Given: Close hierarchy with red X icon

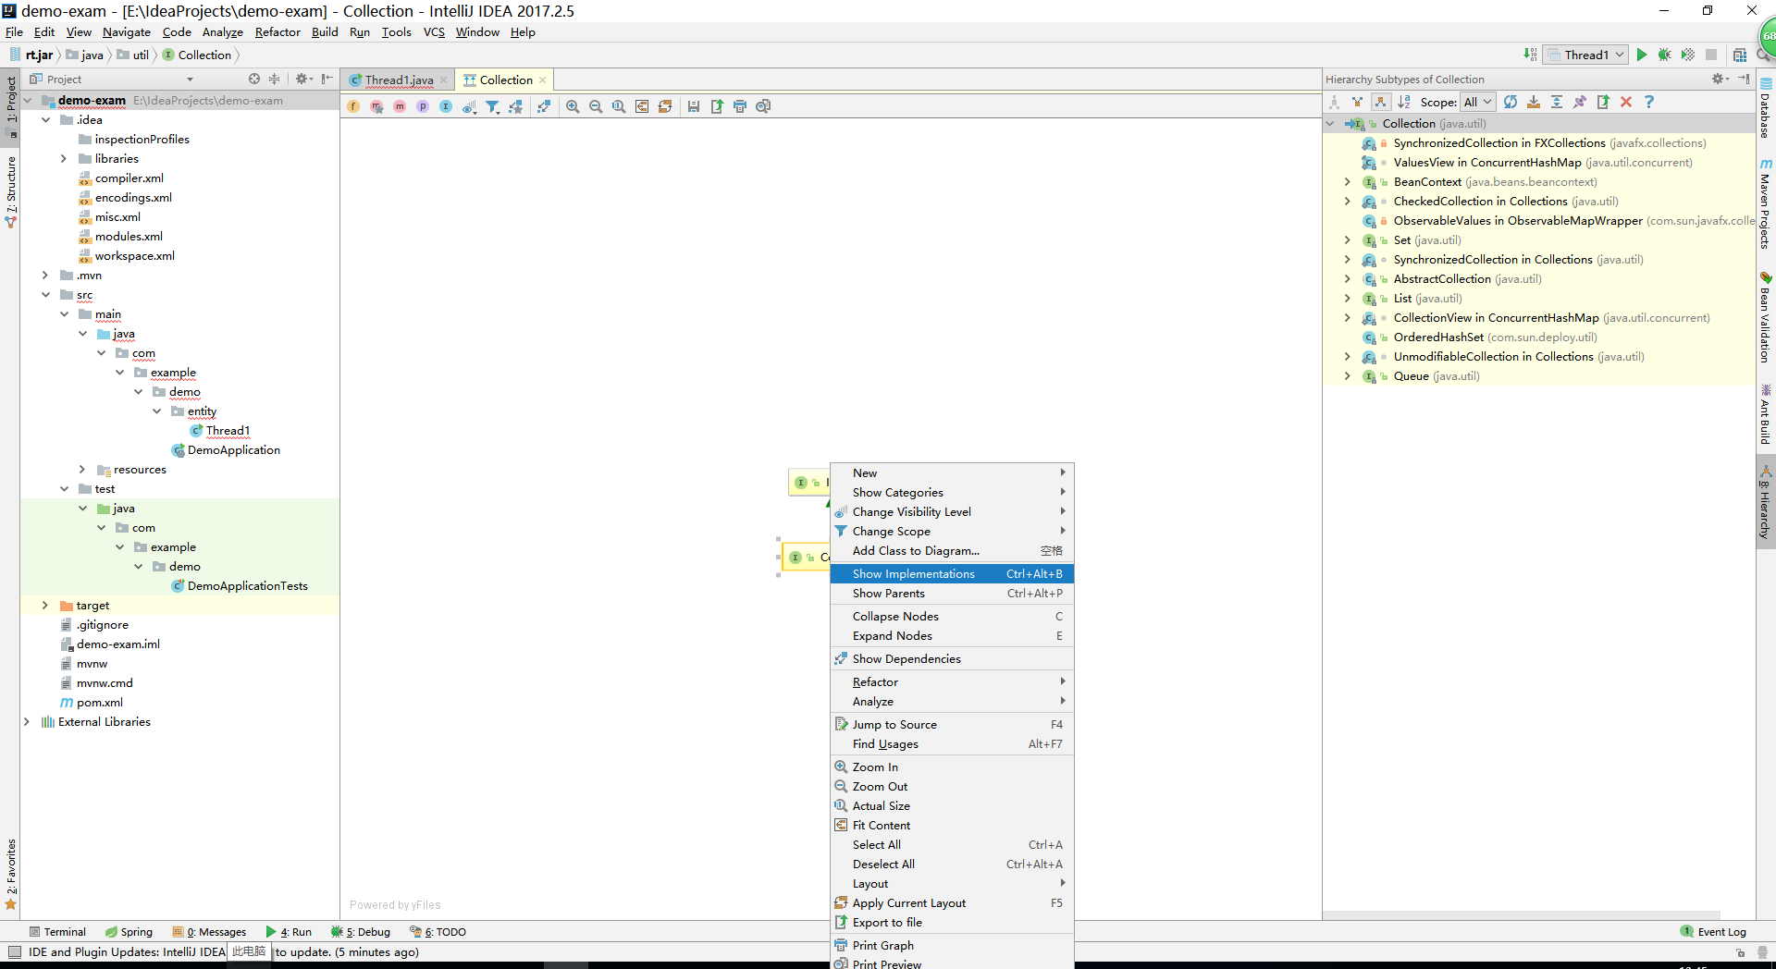Looking at the screenshot, I should (x=1626, y=102).
